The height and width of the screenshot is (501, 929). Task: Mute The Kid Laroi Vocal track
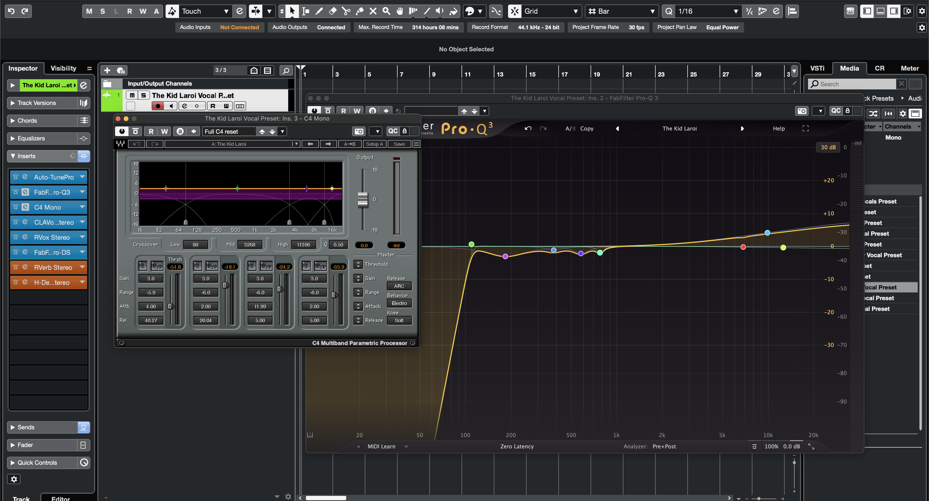132,95
